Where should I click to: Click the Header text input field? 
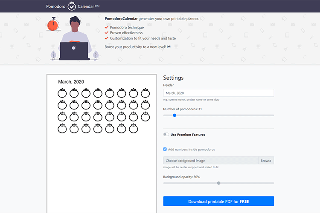point(218,93)
